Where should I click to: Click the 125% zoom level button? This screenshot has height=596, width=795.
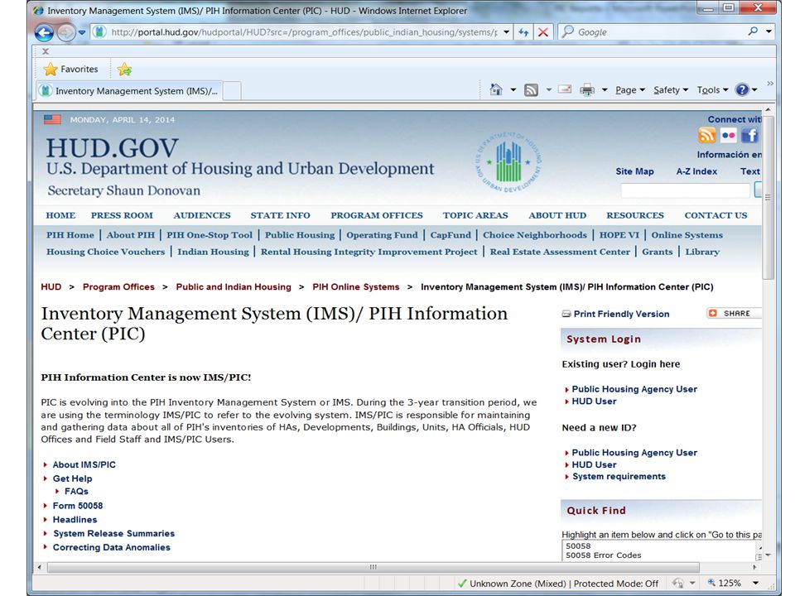[x=725, y=584]
